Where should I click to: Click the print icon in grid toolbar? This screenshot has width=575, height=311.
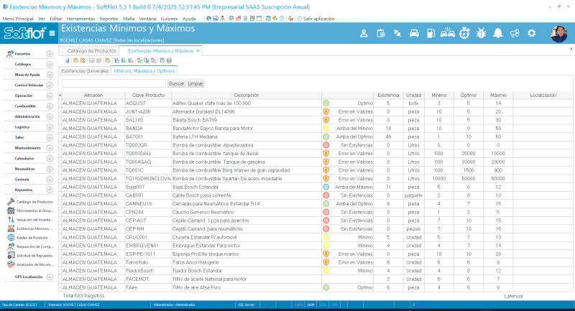click(x=170, y=62)
